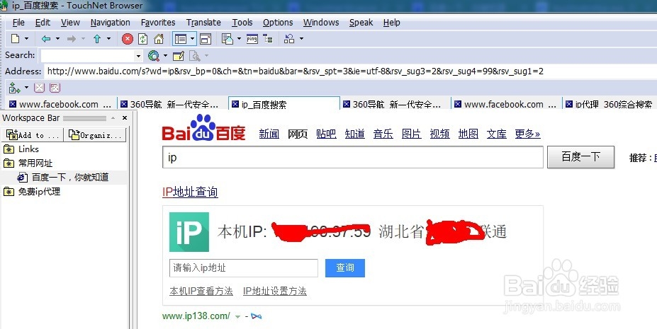657x329 pixels.
Task: Click the Baidu logo
Action: pyautogui.click(x=203, y=128)
